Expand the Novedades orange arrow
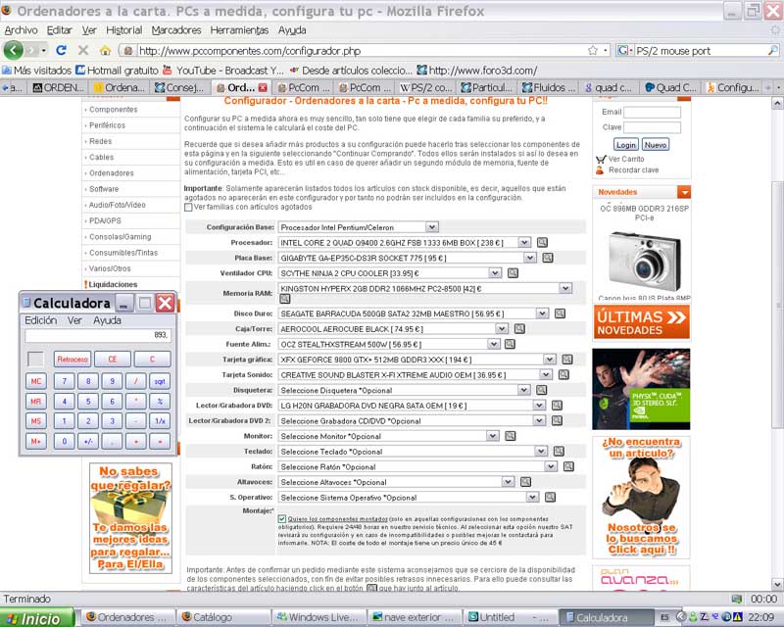 point(684,192)
